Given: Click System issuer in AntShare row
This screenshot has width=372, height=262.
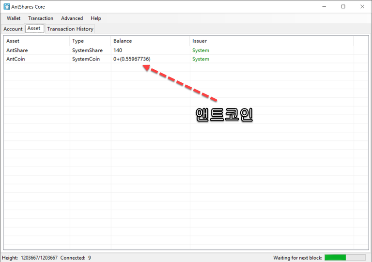Looking at the screenshot, I should [x=201, y=50].
